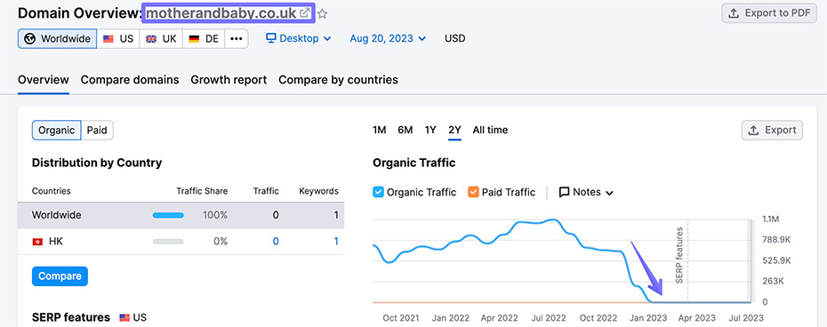Switch to the Growth report tab
827x327 pixels.
229,80
